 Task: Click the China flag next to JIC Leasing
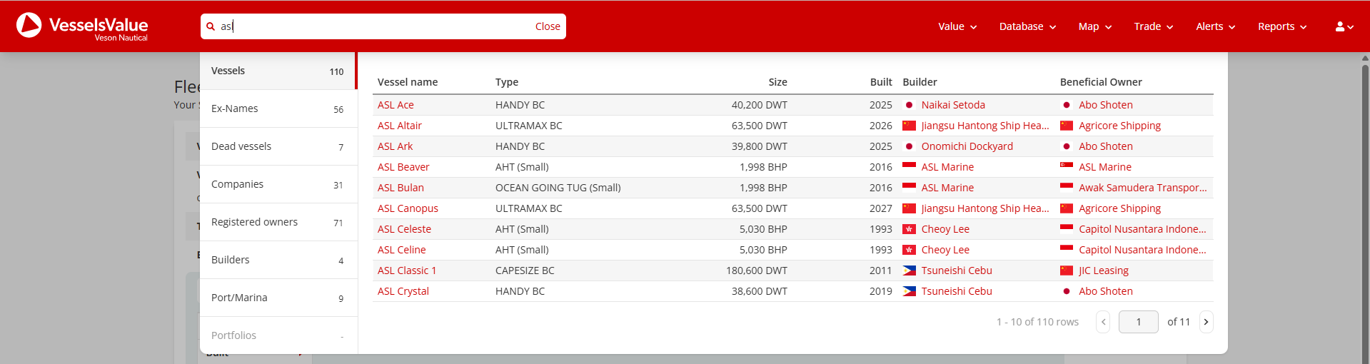coord(1067,271)
